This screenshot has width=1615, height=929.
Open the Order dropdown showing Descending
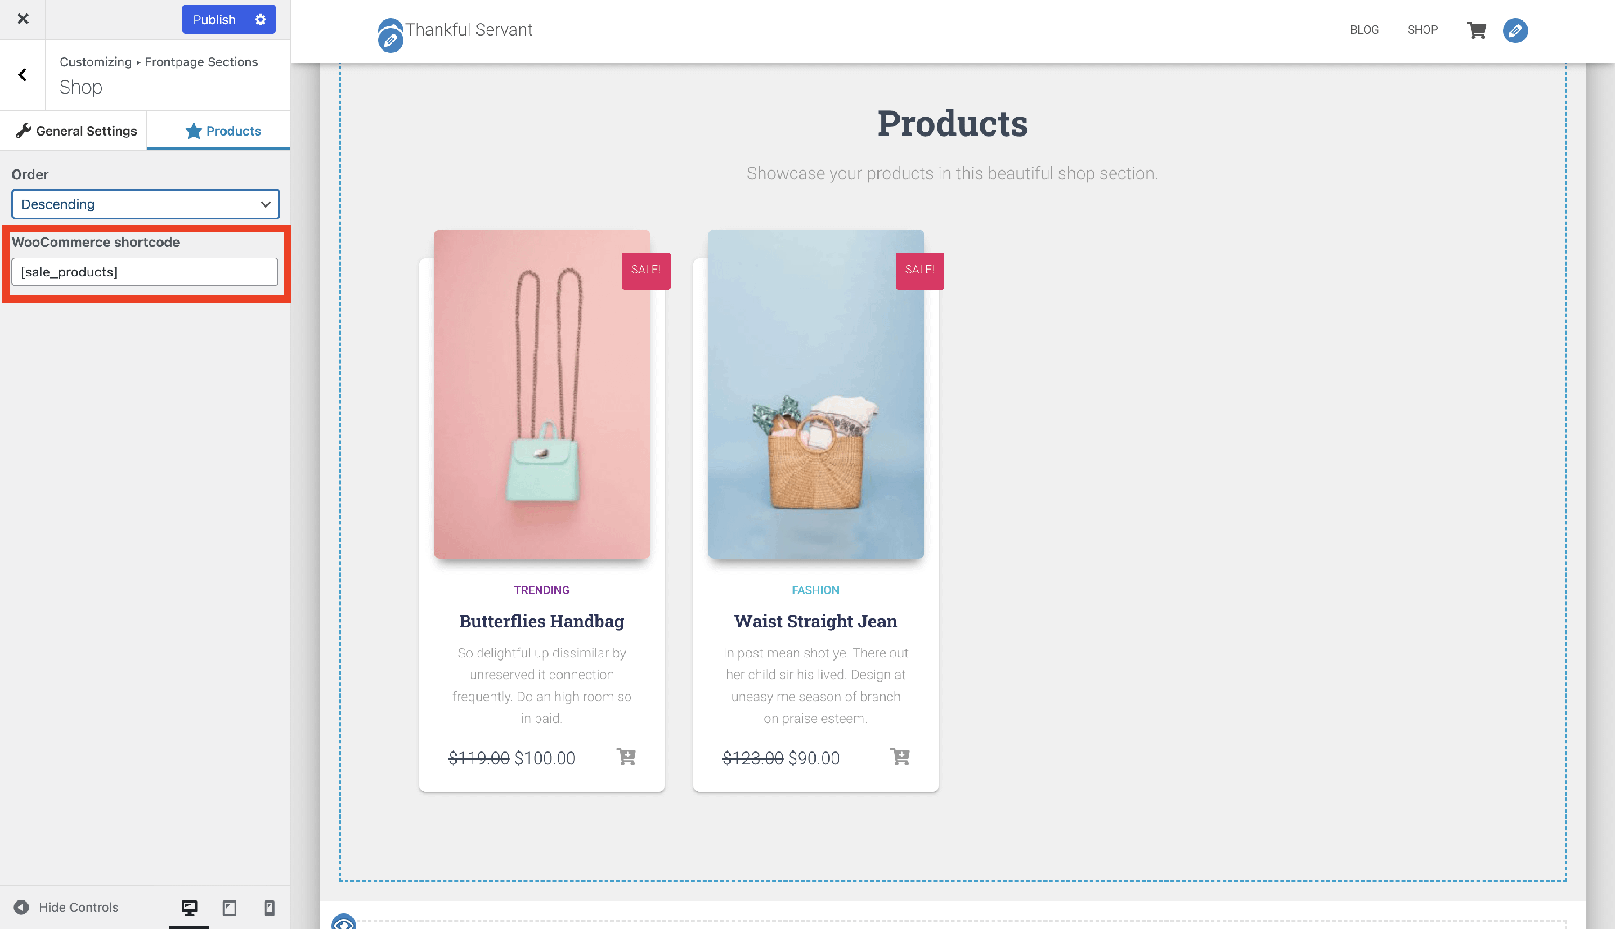click(145, 204)
